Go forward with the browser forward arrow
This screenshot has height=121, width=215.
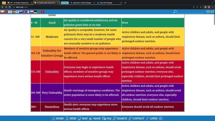(6, 7)
